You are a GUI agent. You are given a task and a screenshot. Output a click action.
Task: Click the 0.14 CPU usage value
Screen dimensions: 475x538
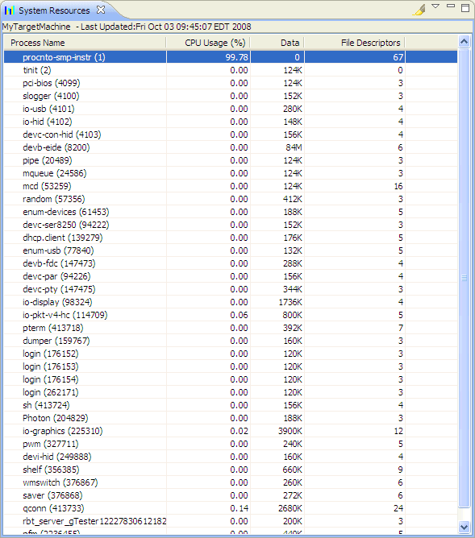(x=239, y=508)
